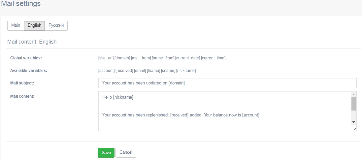Switch to the Main tab
The width and height of the screenshot is (362, 161).
click(16, 26)
